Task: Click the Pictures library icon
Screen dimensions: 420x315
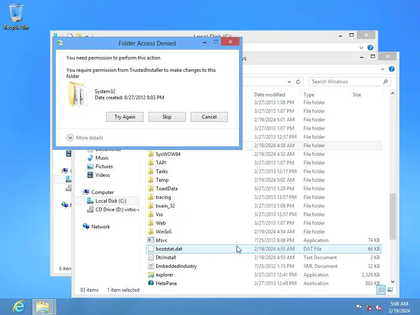Action: click(x=91, y=167)
